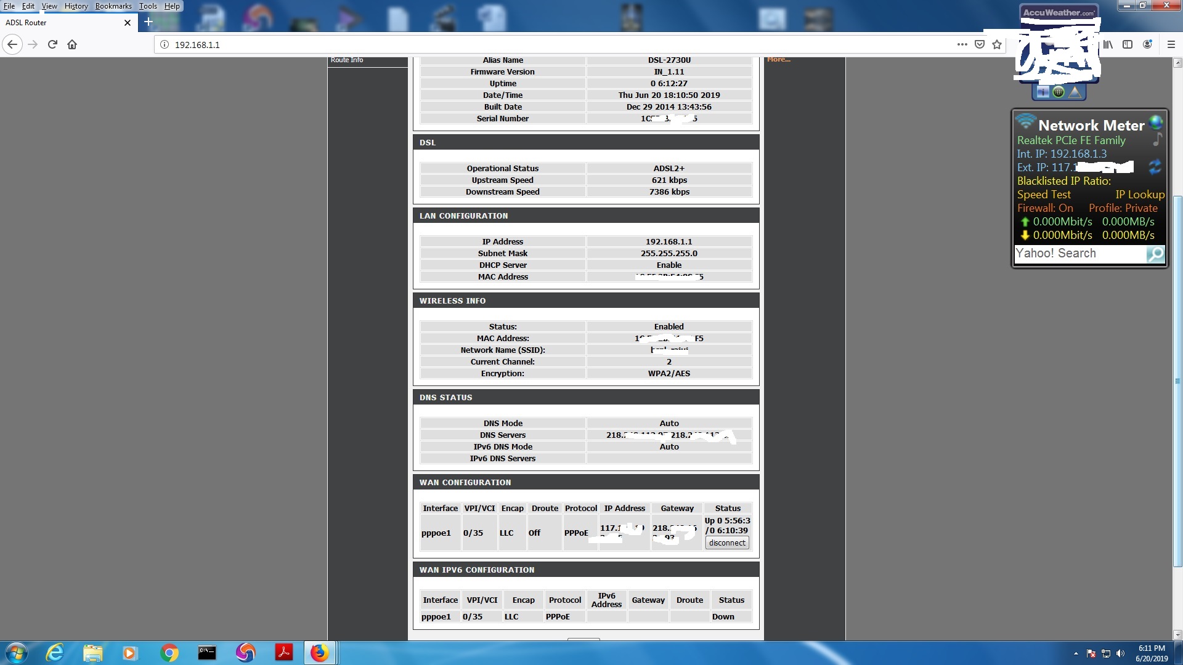Click the site information icon in URL bar
1183x665 pixels.
tap(165, 44)
